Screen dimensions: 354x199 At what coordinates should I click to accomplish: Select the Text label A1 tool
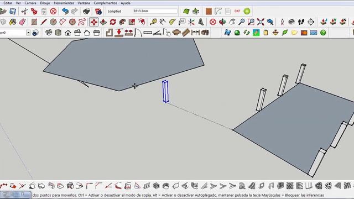(182, 22)
